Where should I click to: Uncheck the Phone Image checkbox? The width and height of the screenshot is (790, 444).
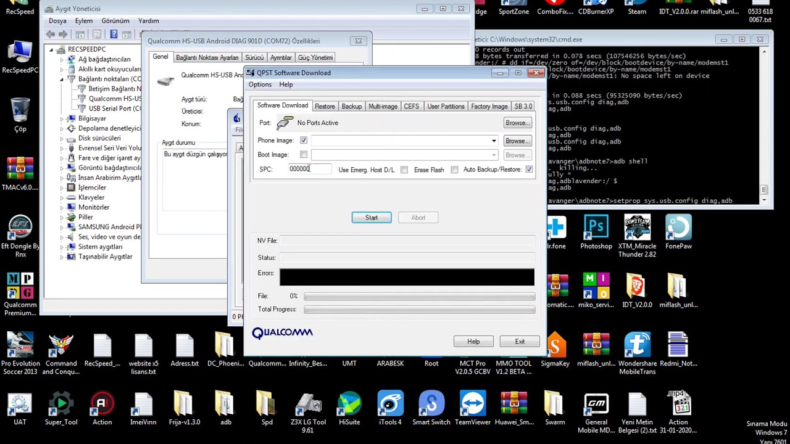tap(304, 141)
